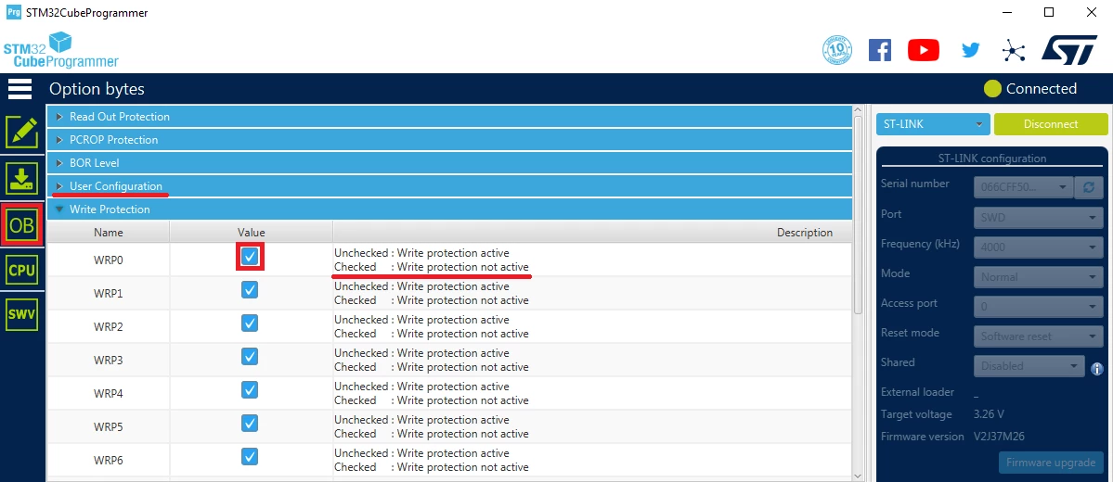Screen dimensions: 1113x482
Task: Click the option bytes scrollbar down arrow
Action: pos(858,476)
